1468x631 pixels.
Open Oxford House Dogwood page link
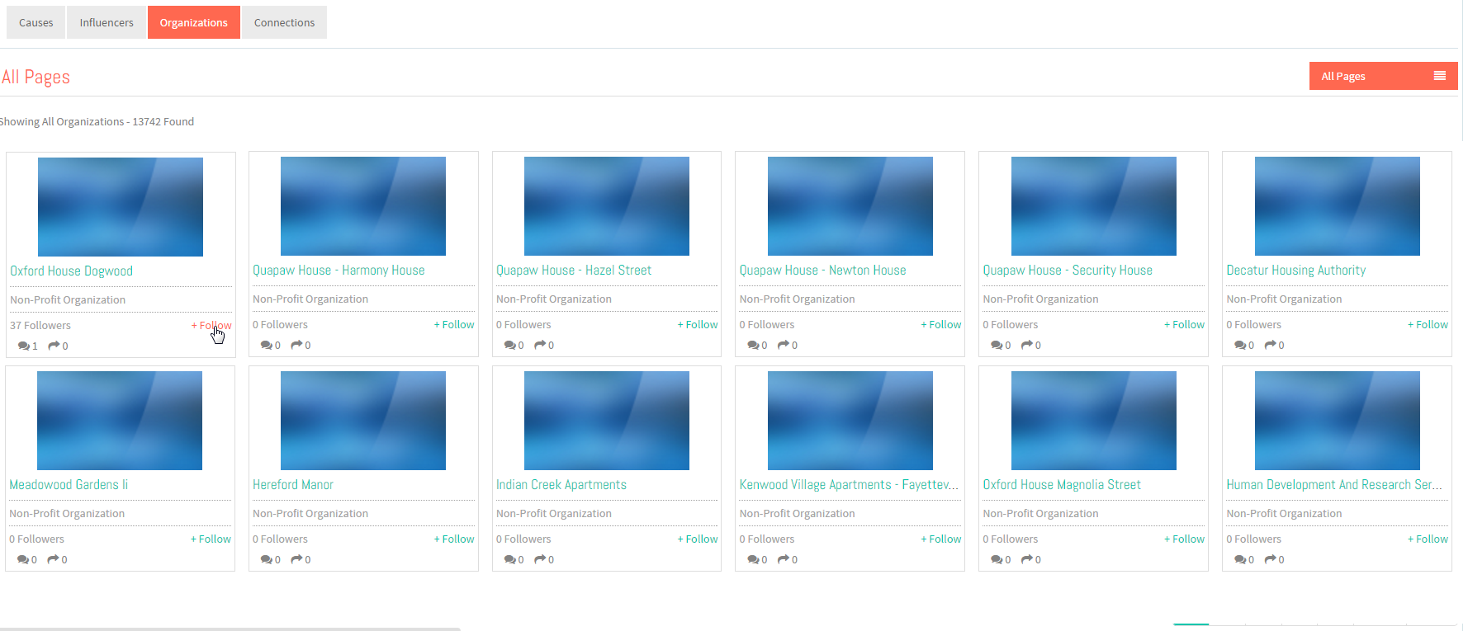[x=71, y=271]
